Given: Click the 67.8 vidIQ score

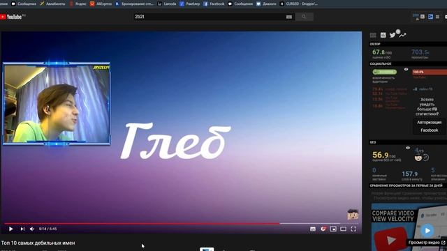Looking at the screenshot, I should pyautogui.click(x=382, y=52).
